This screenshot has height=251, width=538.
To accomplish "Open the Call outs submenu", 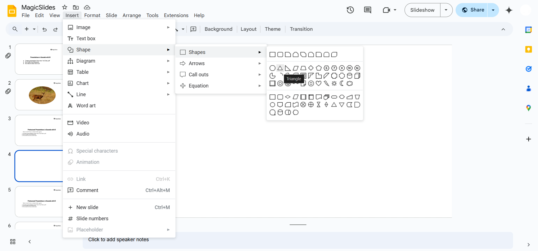I will [x=221, y=75].
